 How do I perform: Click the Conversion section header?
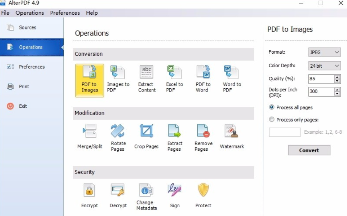pos(163,54)
